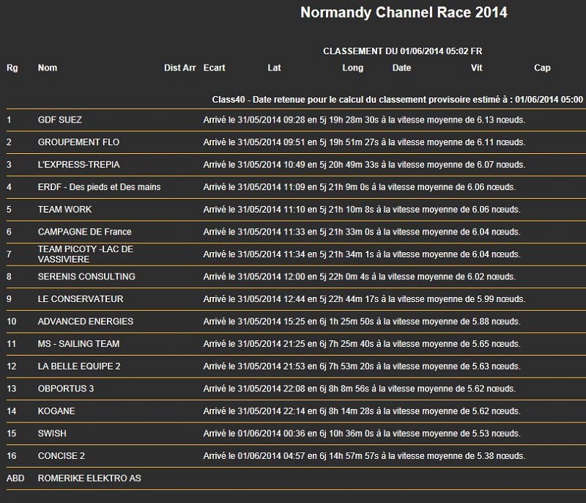586x503 pixels.
Task: Click the Lat column header
Action: pyautogui.click(x=274, y=68)
